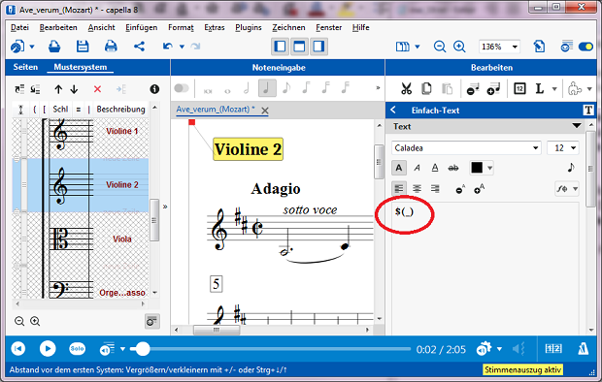Click the boxed 12 icon
The width and height of the screenshot is (602, 382).
tap(519, 89)
